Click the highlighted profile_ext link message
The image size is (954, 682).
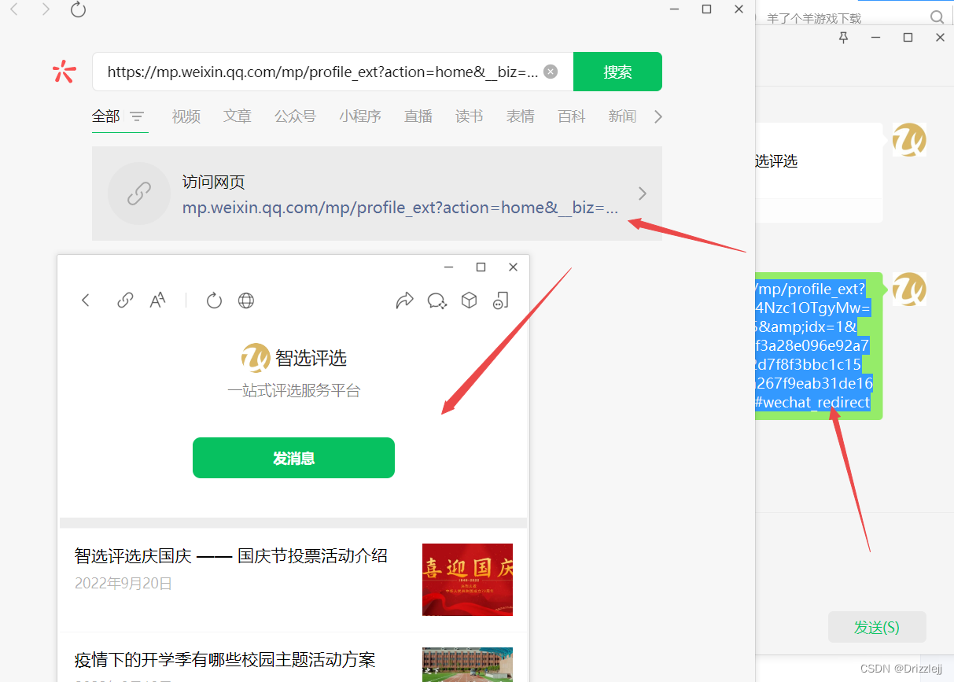click(x=819, y=346)
